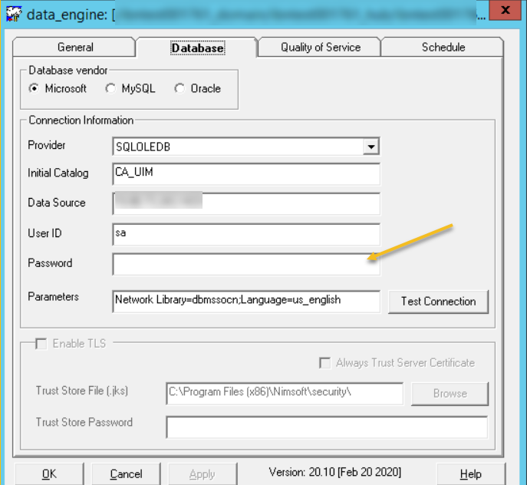
Task: Click the Parameters field with Network Library
Action: pos(246,302)
